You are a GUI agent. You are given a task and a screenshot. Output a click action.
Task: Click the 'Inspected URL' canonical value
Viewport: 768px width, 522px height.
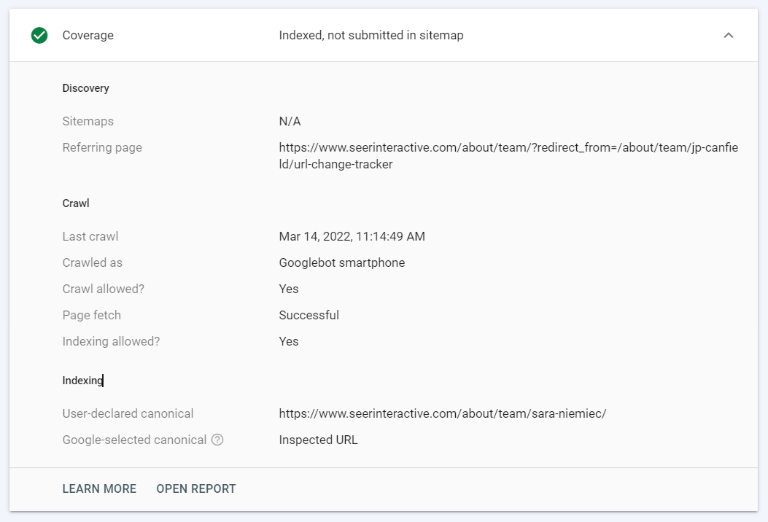point(318,440)
